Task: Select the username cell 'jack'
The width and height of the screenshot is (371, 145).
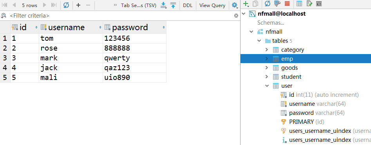Action: (71, 68)
